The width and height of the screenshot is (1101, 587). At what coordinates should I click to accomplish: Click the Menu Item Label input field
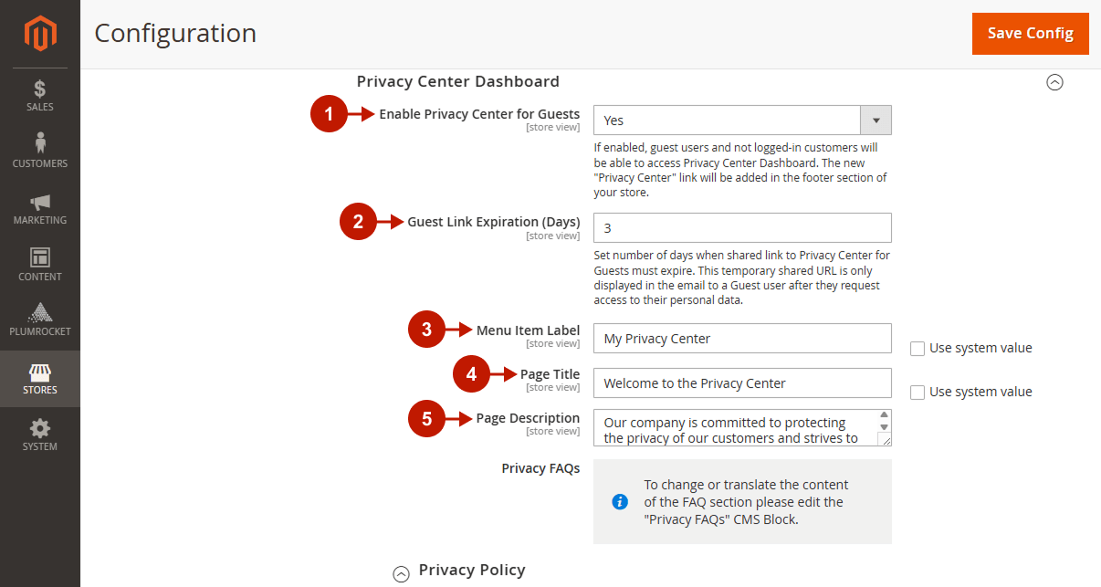tap(742, 339)
